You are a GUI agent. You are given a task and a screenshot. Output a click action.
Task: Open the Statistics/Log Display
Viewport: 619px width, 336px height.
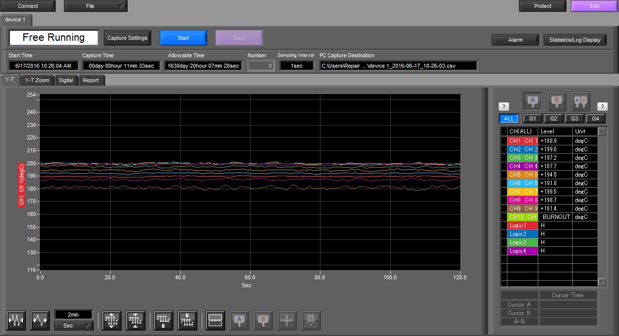[575, 40]
